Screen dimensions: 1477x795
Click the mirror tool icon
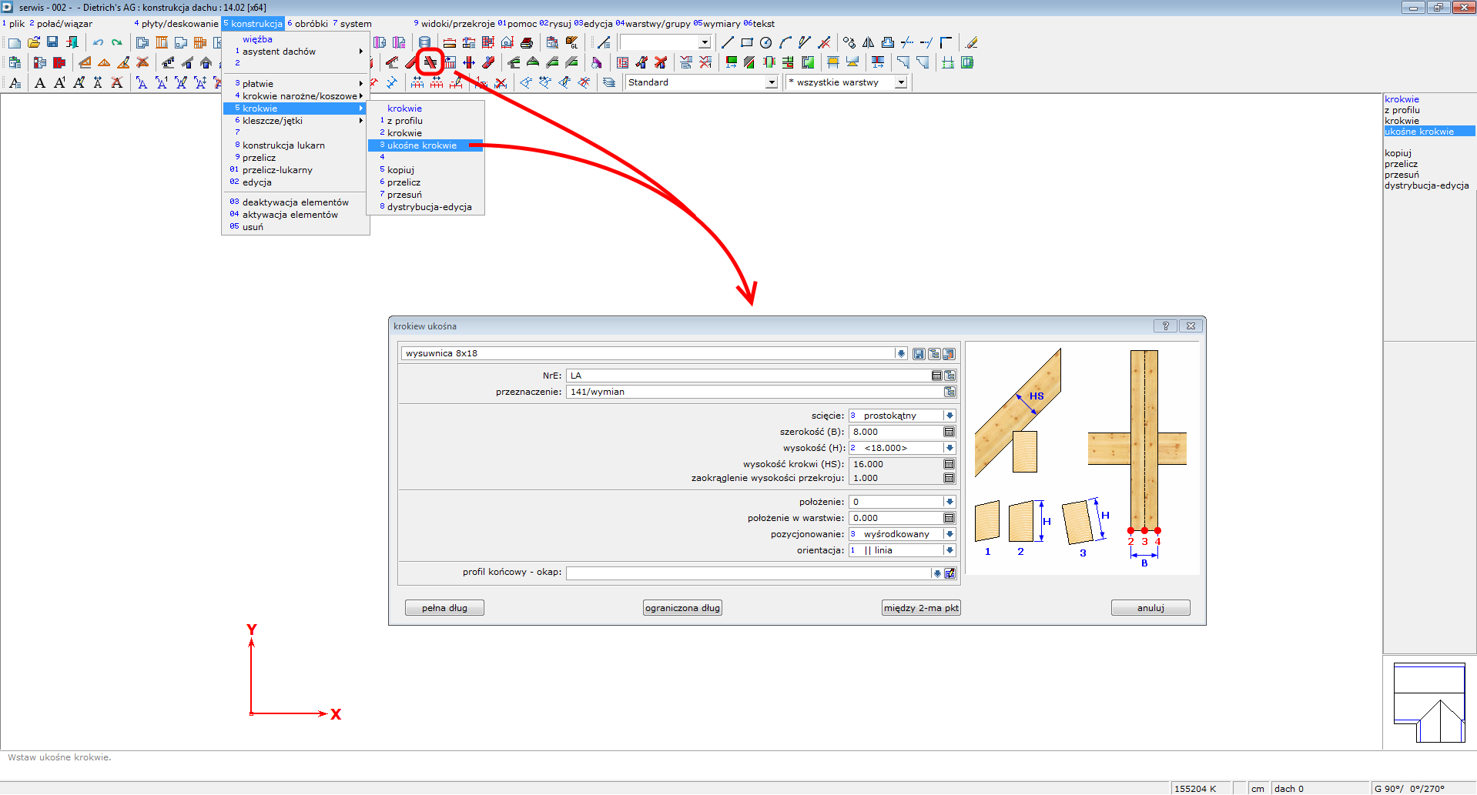(x=869, y=42)
